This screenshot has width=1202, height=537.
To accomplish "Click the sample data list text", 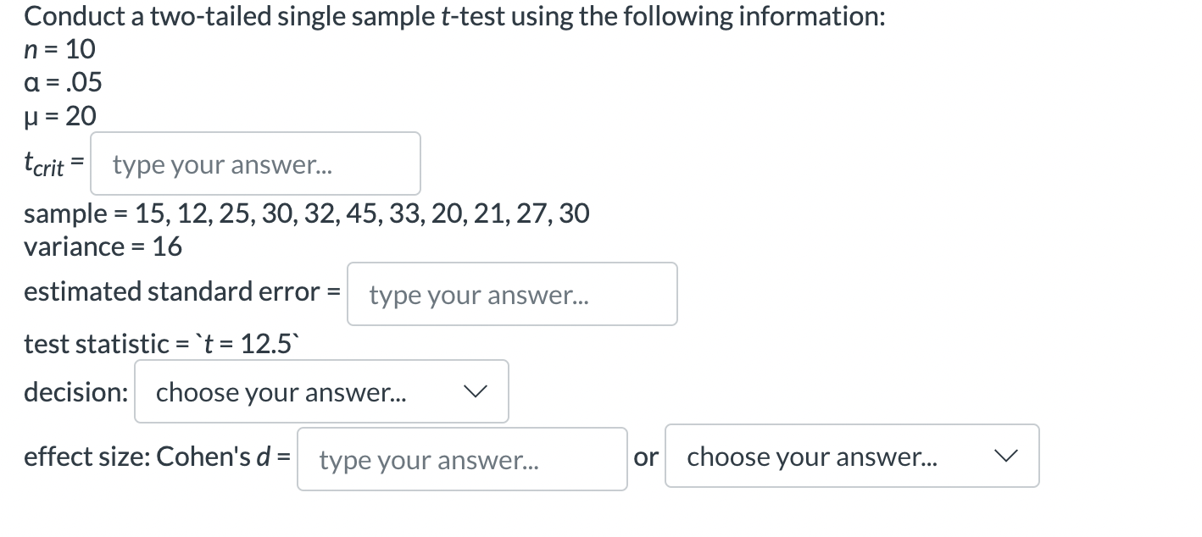I will [x=305, y=213].
